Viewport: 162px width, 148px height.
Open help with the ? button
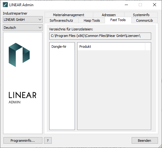[48, 141]
